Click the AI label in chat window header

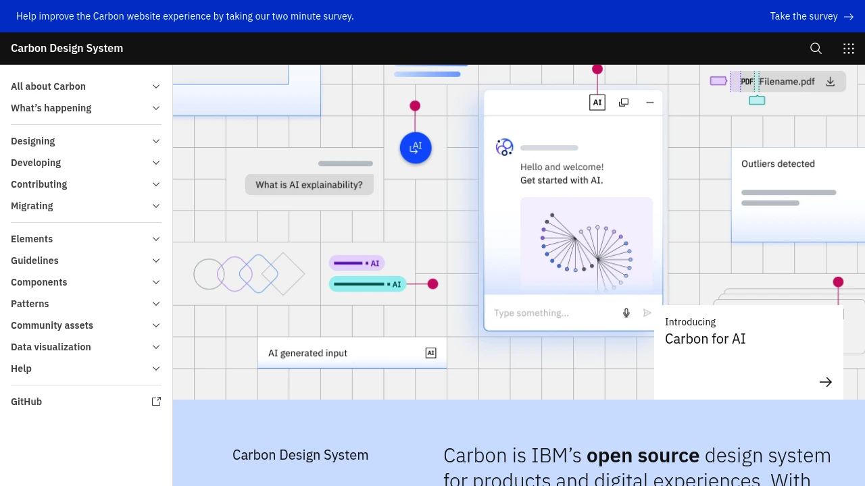pos(597,103)
